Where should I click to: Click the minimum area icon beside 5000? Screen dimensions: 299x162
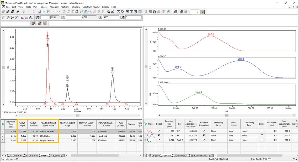coord(100,18)
